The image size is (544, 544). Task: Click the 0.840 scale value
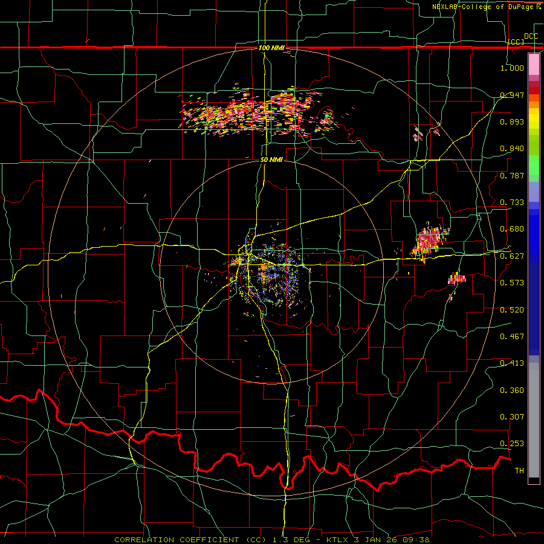pyautogui.click(x=512, y=149)
